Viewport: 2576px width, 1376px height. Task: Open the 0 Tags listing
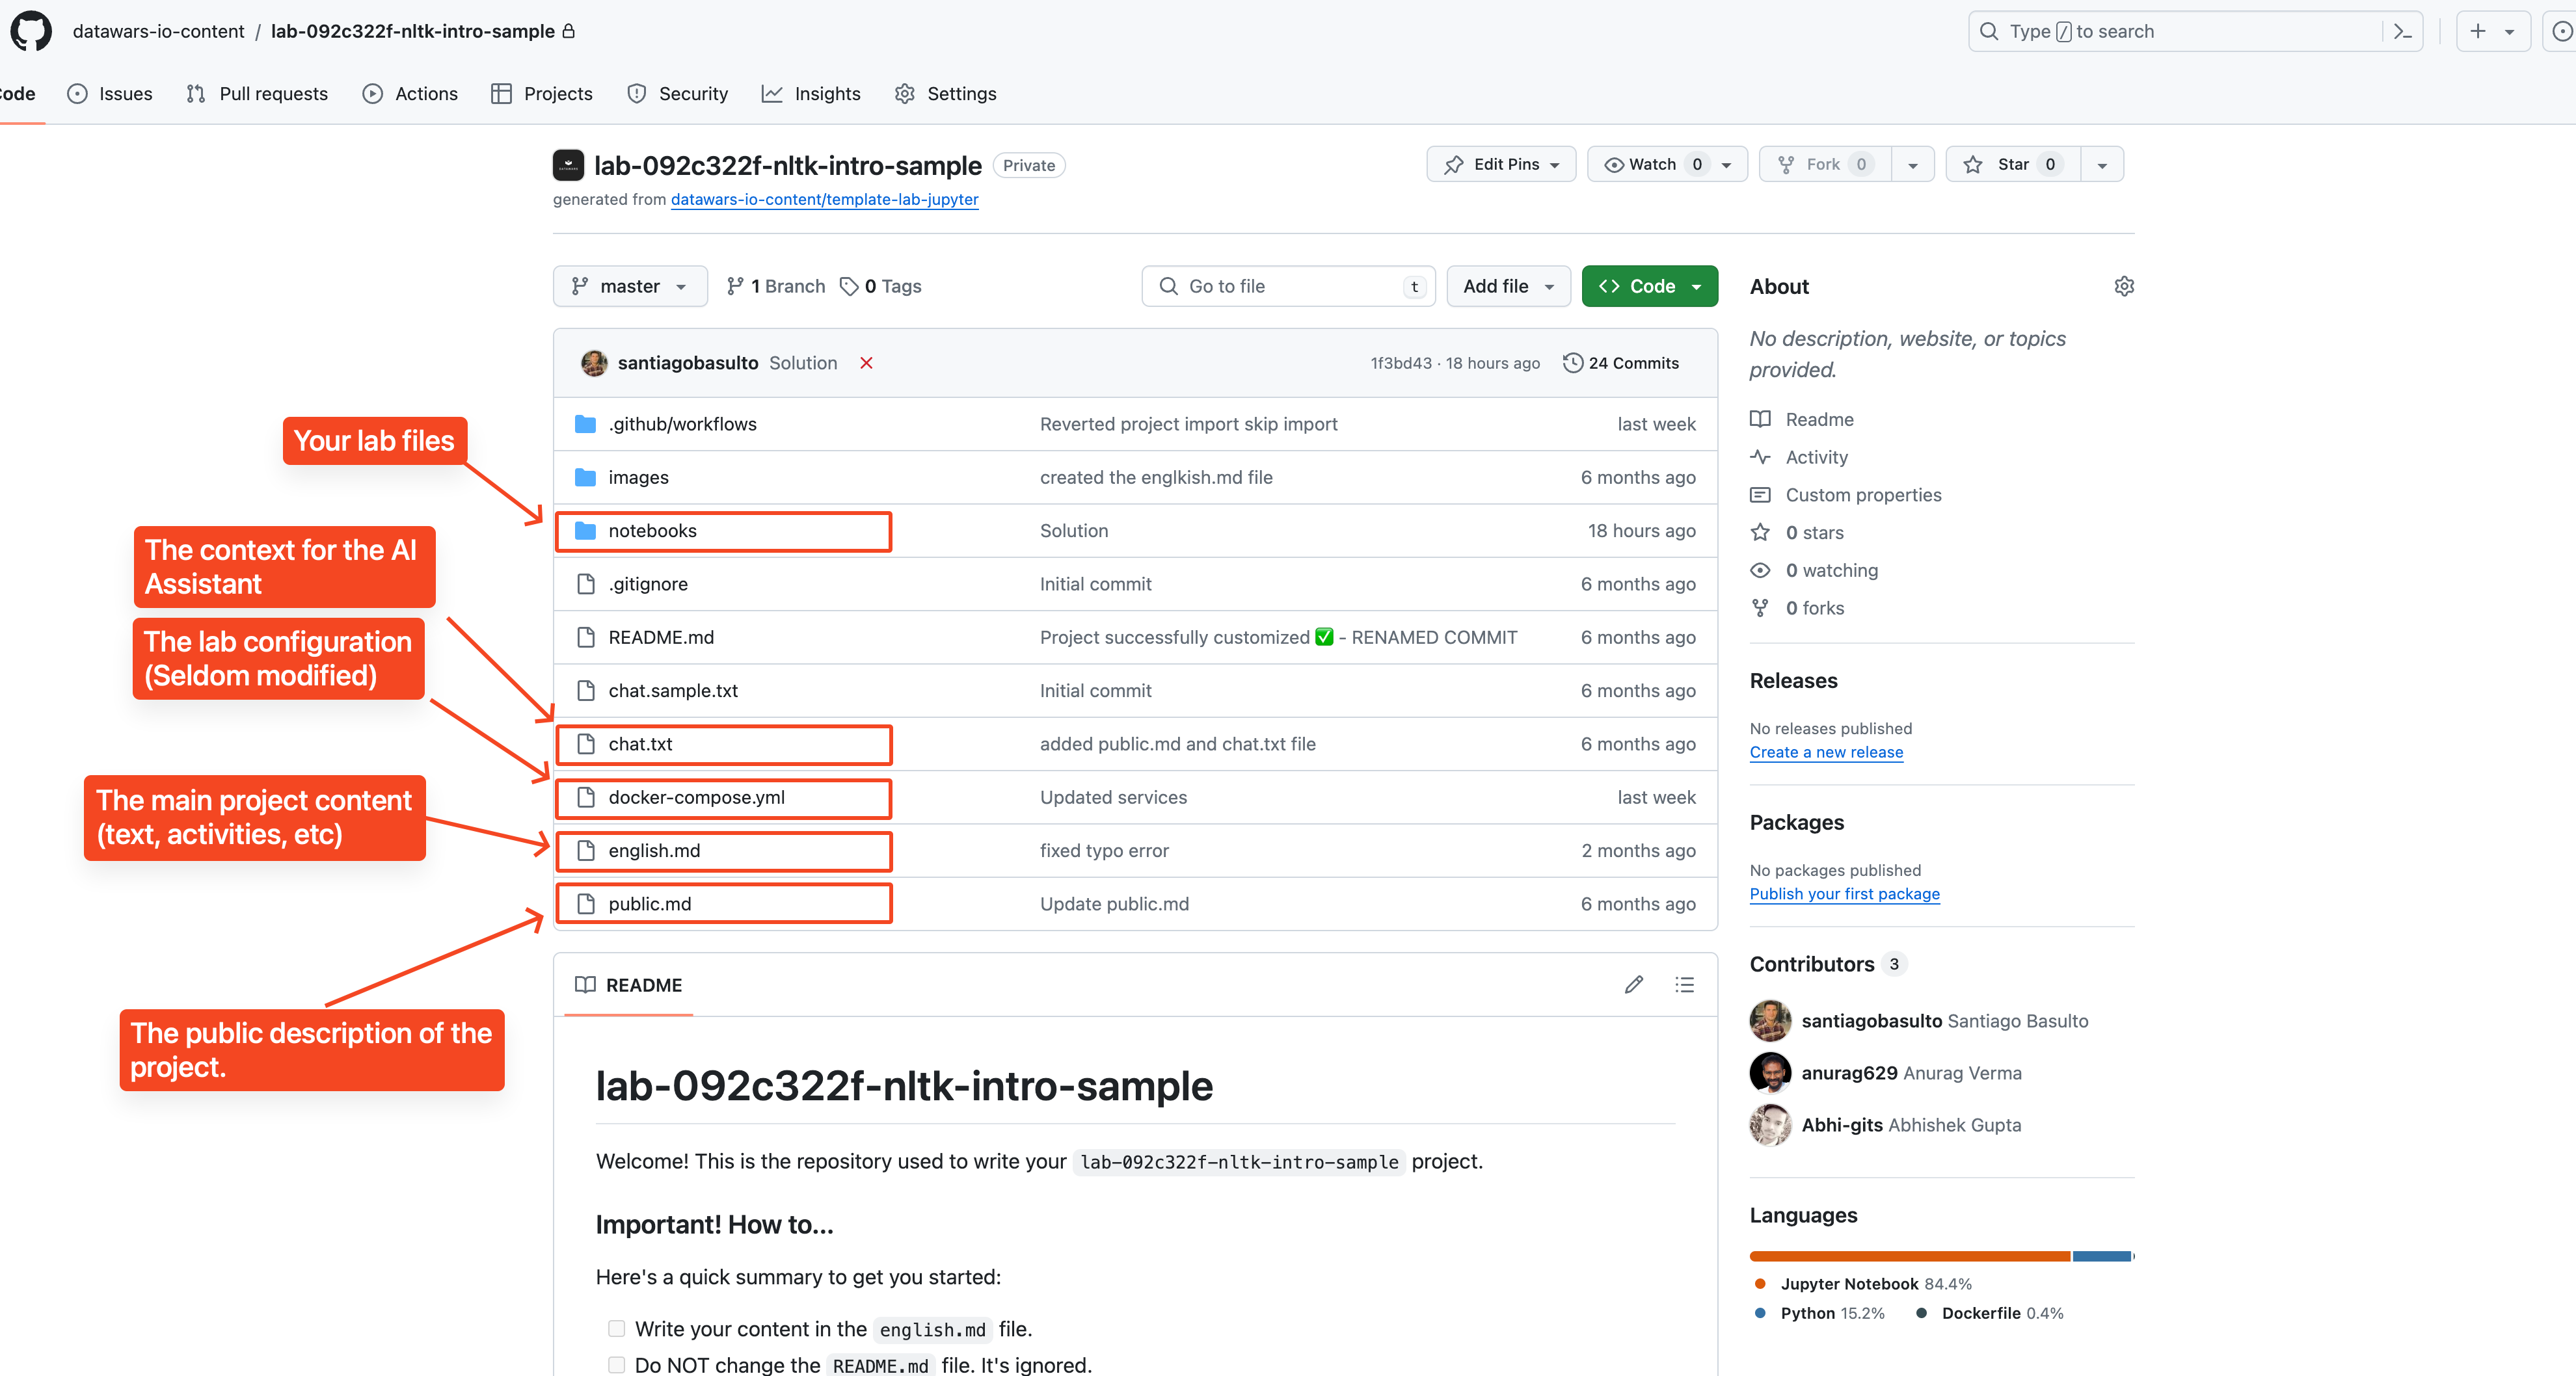pos(881,286)
